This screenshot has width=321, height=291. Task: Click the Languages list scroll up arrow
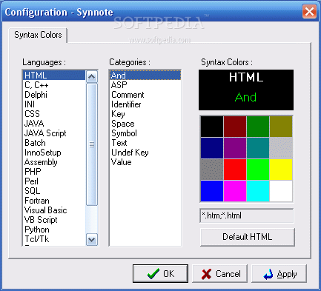(x=92, y=76)
